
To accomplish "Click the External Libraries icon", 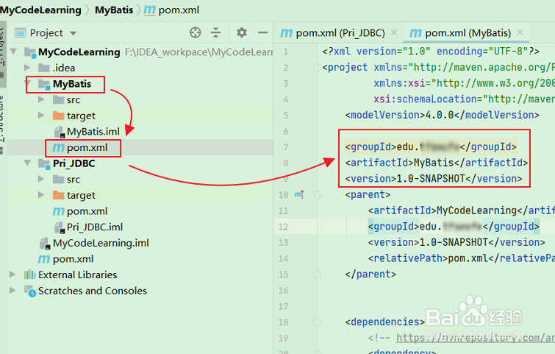I will pyautogui.click(x=29, y=275).
